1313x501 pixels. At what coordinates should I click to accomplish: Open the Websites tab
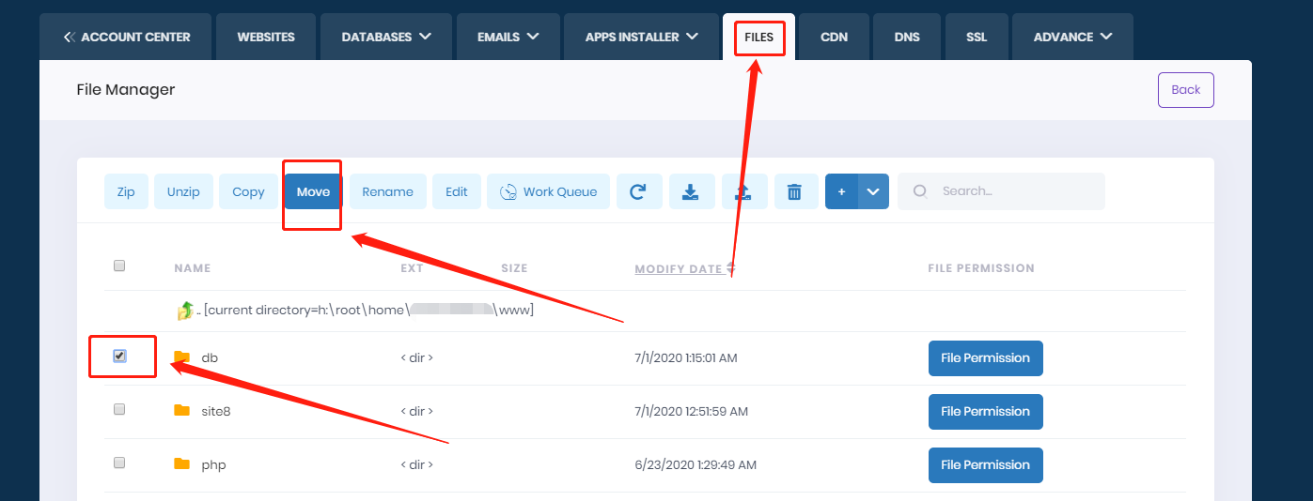click(266, 37)
